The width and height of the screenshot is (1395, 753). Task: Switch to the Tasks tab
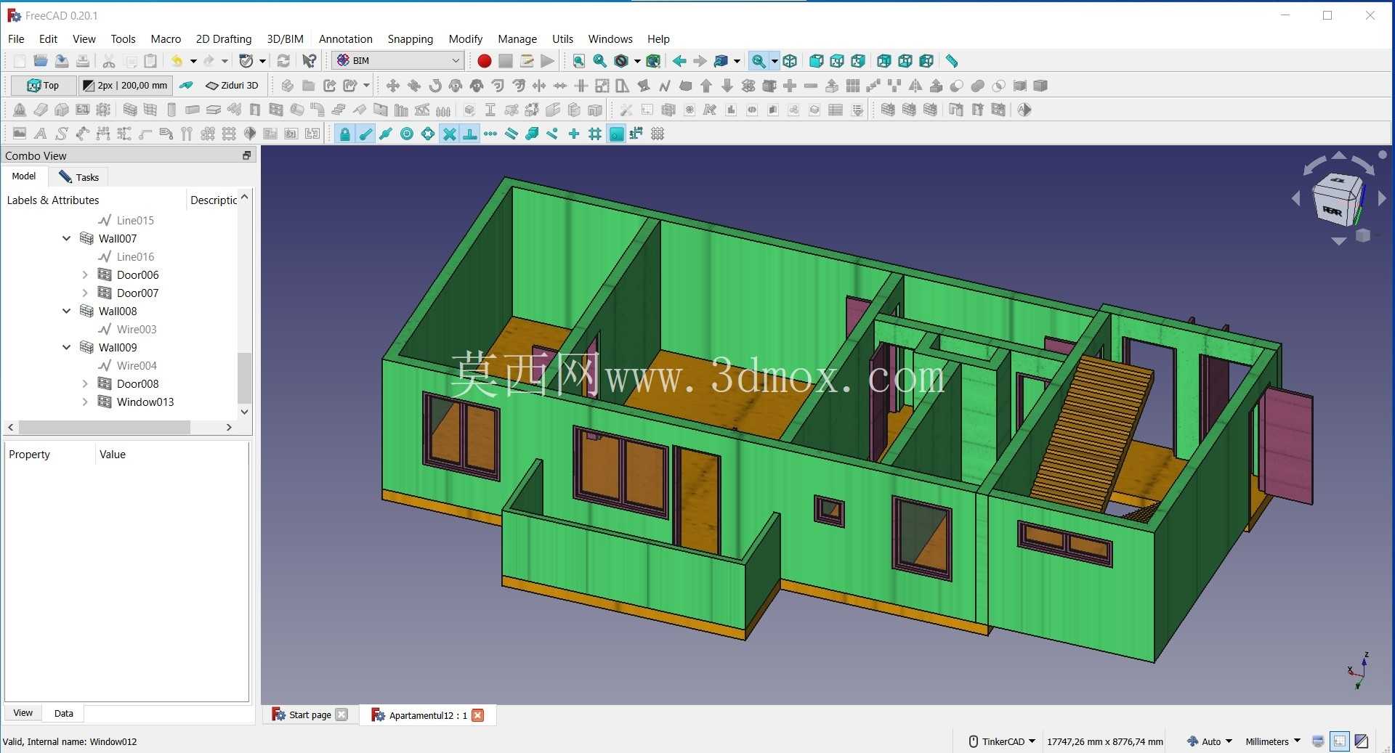click(x=78, y=177)
